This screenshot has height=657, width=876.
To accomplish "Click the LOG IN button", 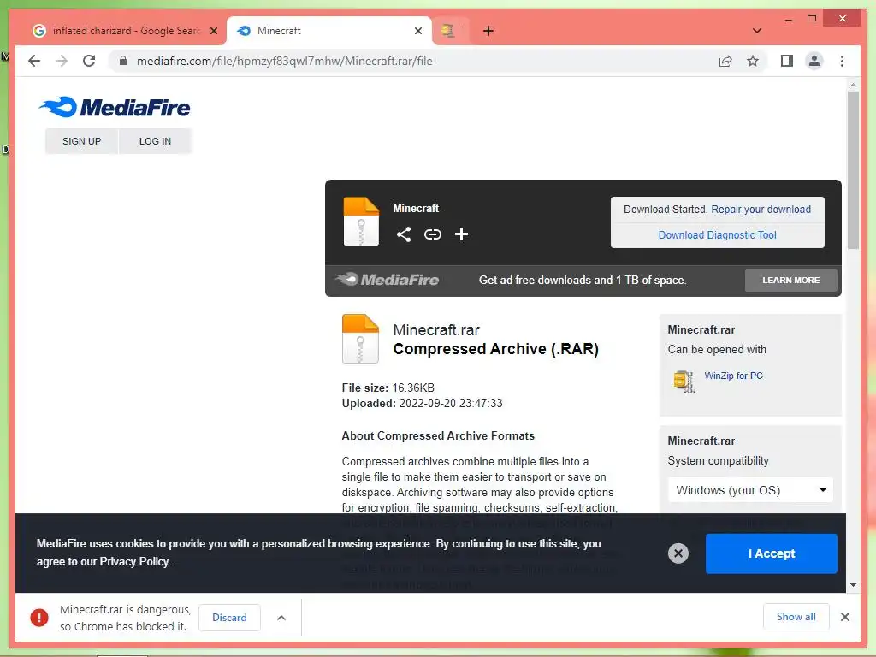I will click(x=156, y=141).
